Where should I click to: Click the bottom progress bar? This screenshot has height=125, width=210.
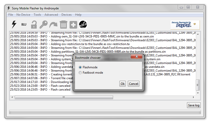[105, 112]
